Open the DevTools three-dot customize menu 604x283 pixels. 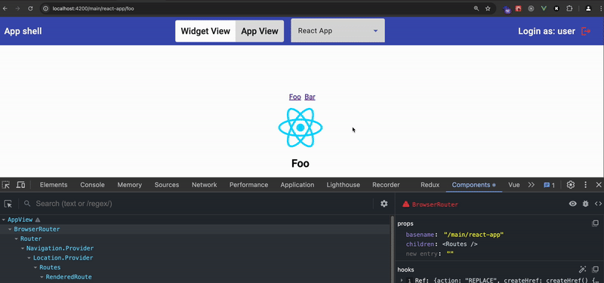(x=586, y=185)
